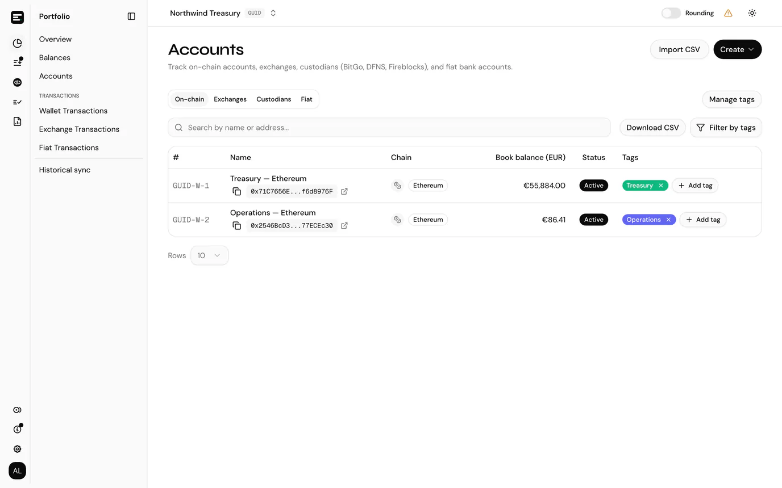Add tag to the Treasury — Ethereum row

pos(695,186)
